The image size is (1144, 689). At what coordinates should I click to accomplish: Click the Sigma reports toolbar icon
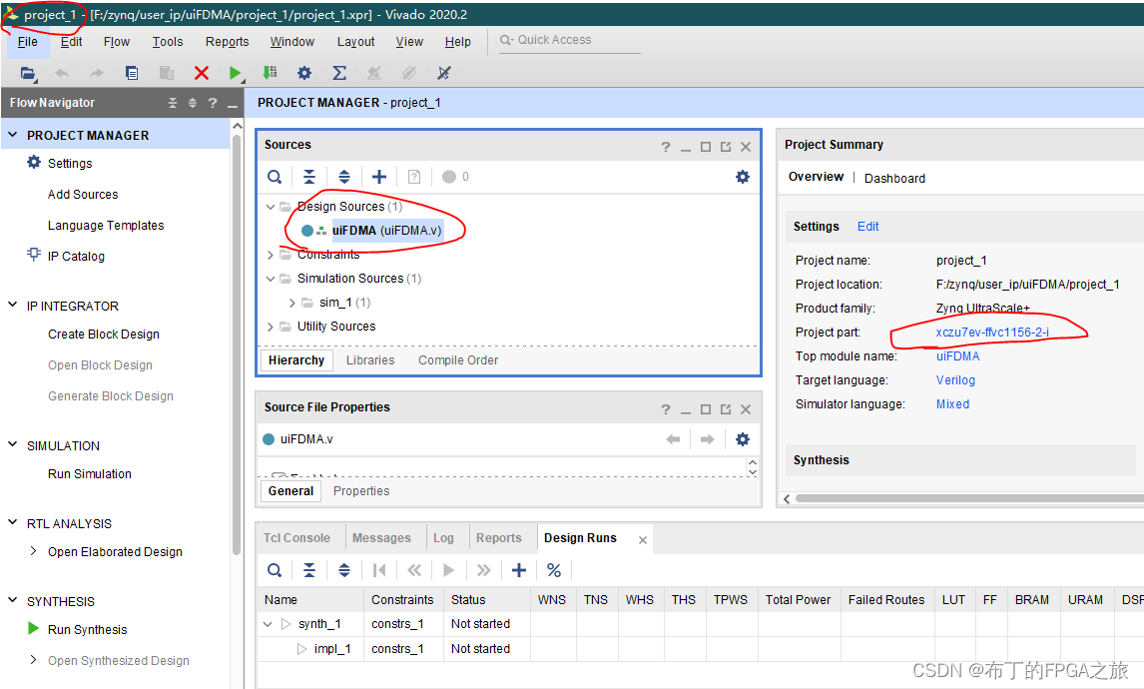pyautogui.click(x=339, y=73)
